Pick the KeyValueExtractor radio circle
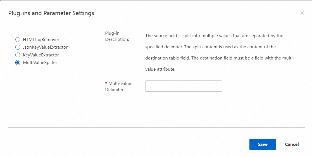 pos(18,55)
